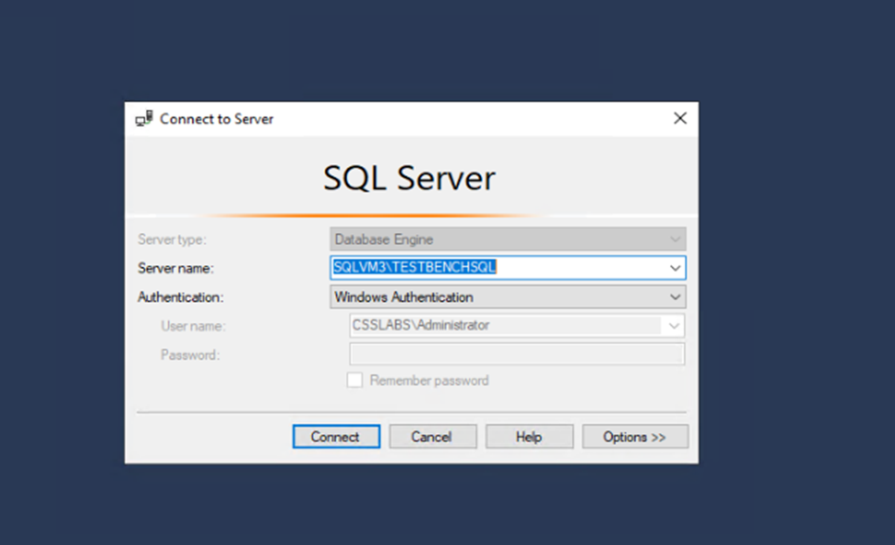This screenshot has width=895, height=545.
Task: Open the Server type dropdown
Action: tap(508, 239)
